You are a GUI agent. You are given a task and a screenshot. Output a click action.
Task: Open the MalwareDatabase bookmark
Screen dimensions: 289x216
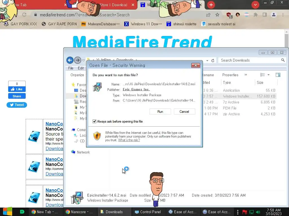100,24
